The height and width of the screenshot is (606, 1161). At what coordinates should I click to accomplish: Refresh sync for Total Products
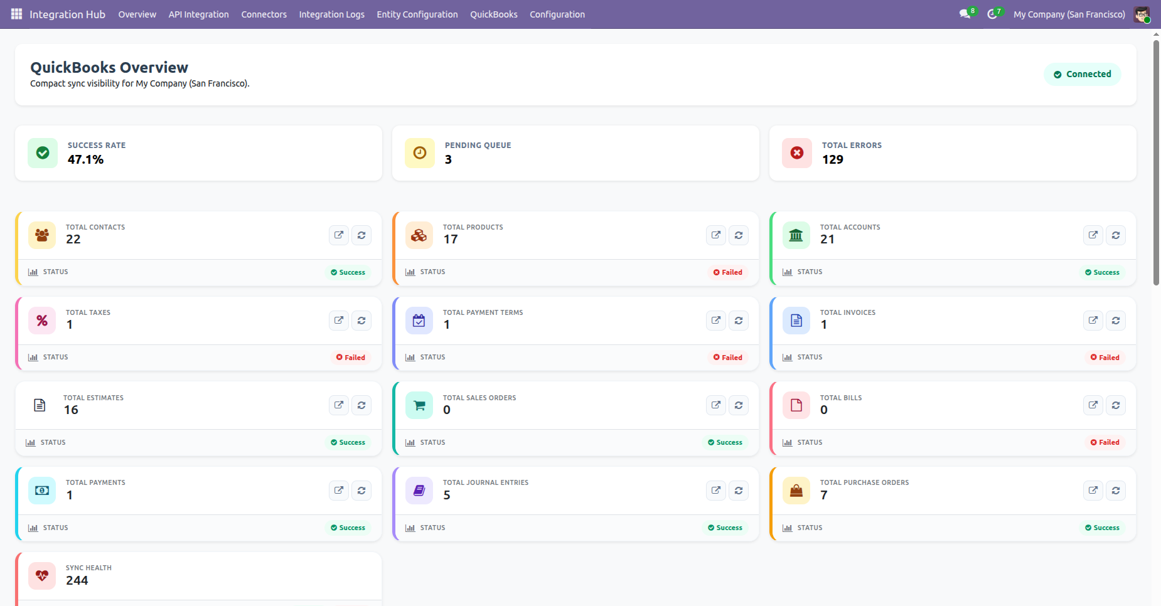(x=739, y=235)
